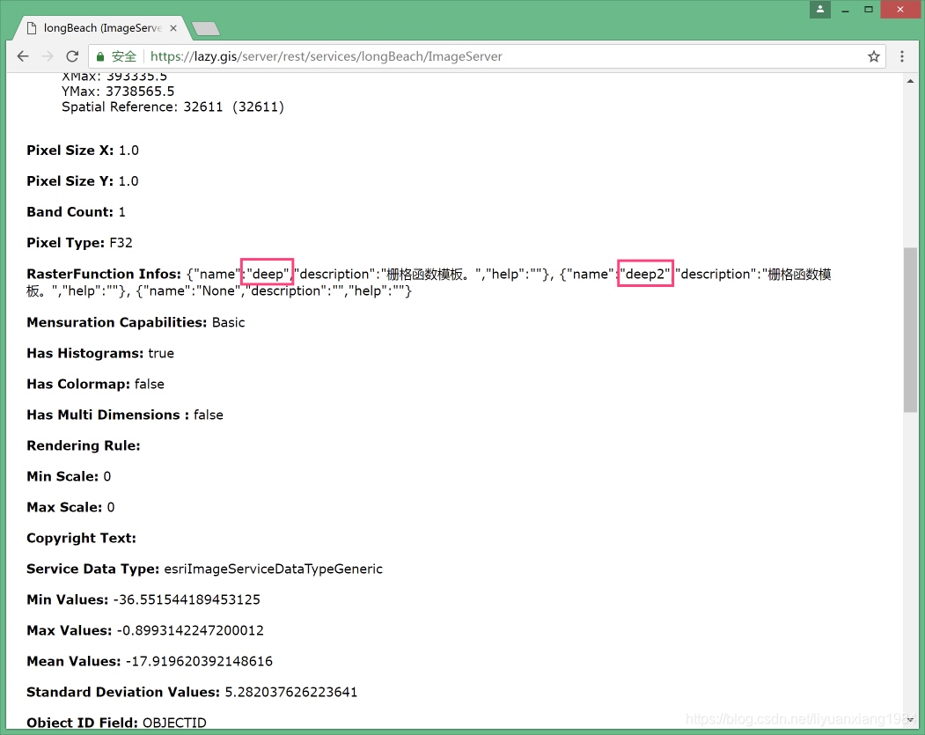Bookmark this page with the star icon
The image size is (925, 735).
tap(873, 56)
